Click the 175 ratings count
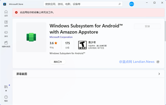The height and width of the screenshot is (105, 166). pos(68,43)
